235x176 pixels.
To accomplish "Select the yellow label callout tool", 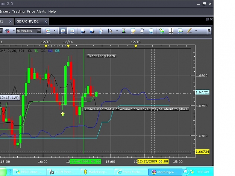I will coord(133,31).
